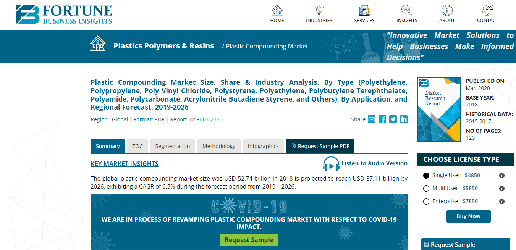Click the Plastic Compounding Market breadcrumb text
This screenshot has width=516, height=250.
coord(267,46)
